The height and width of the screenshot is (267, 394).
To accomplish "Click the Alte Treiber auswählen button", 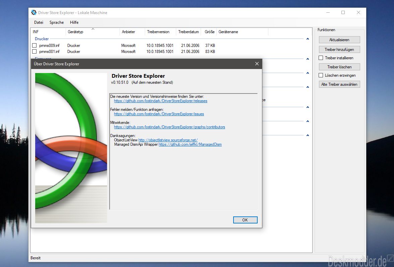I will coord(339,84).
